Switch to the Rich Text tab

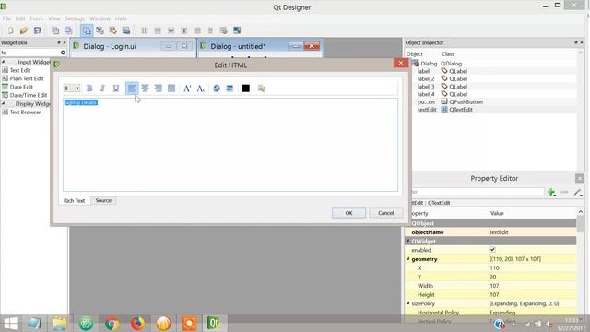[x=74, y=201]
